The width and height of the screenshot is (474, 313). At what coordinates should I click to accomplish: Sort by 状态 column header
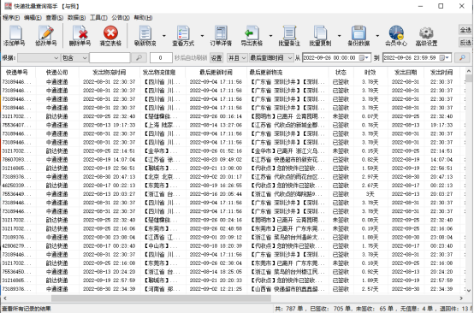[341, 72]
